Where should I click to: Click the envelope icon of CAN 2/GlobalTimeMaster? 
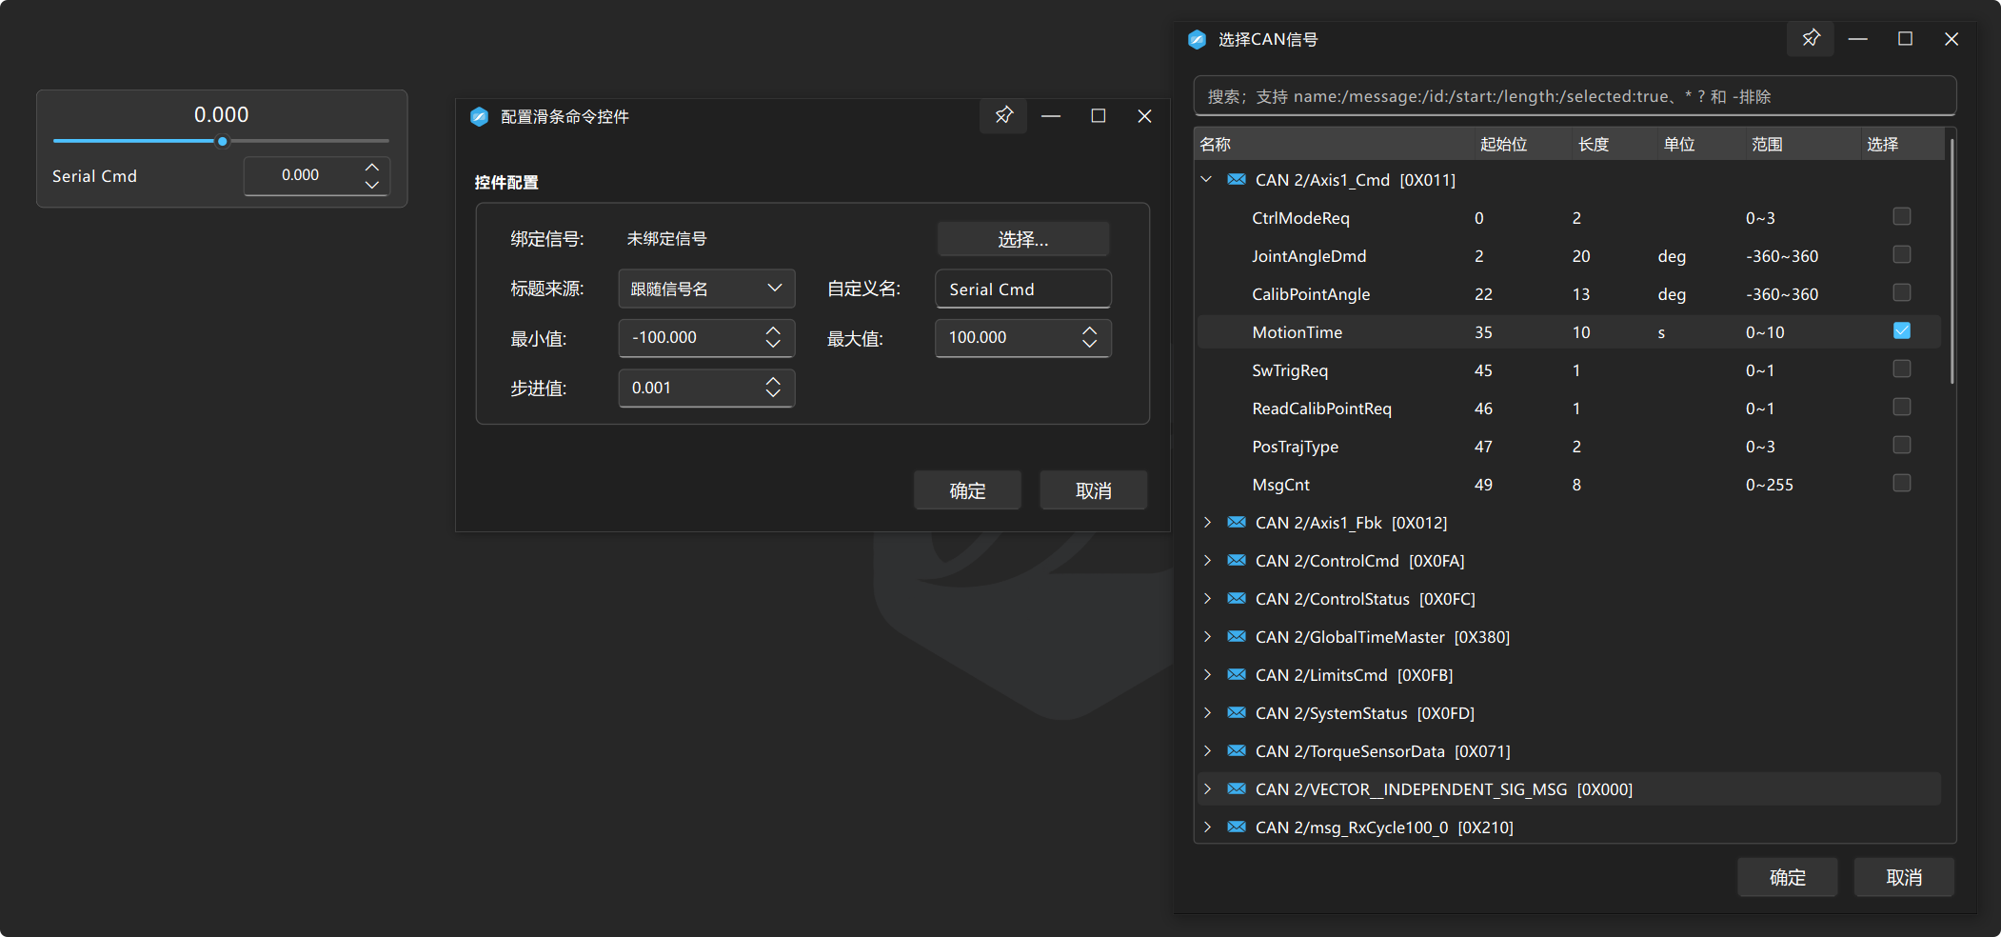(x=1237, y=636)
